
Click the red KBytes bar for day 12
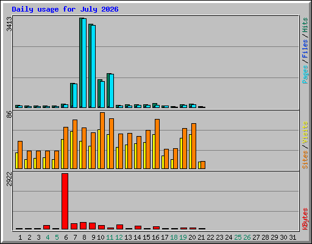tap(120, 227)
